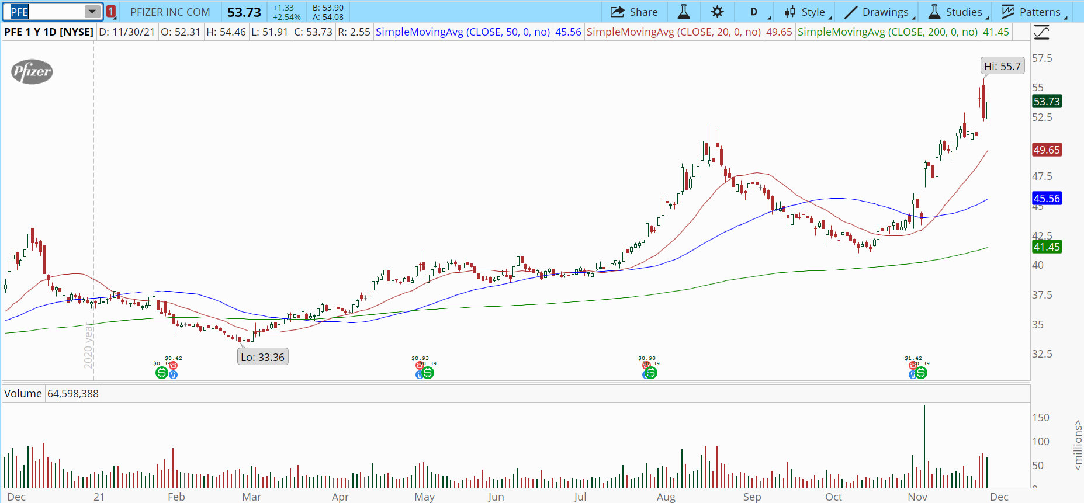
Task: Click the February green dividend icon
Action: pos(162,373)
